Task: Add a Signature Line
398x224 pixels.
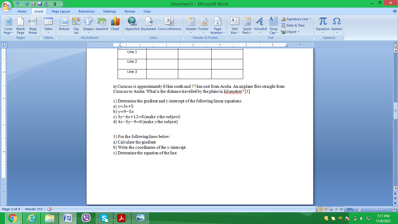Action: (296, 19)
